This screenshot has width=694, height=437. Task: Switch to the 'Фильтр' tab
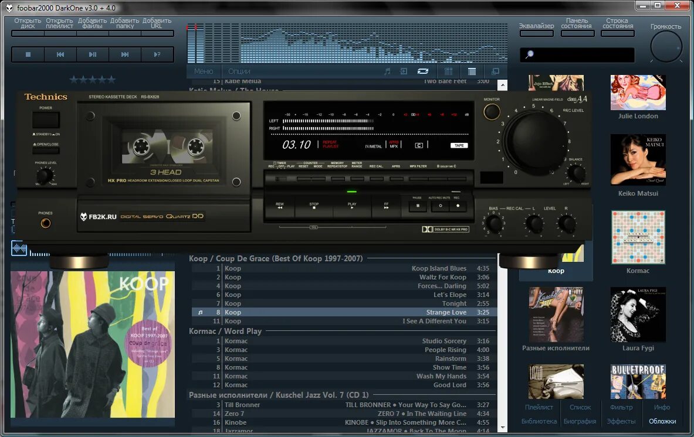click(621, 407)
